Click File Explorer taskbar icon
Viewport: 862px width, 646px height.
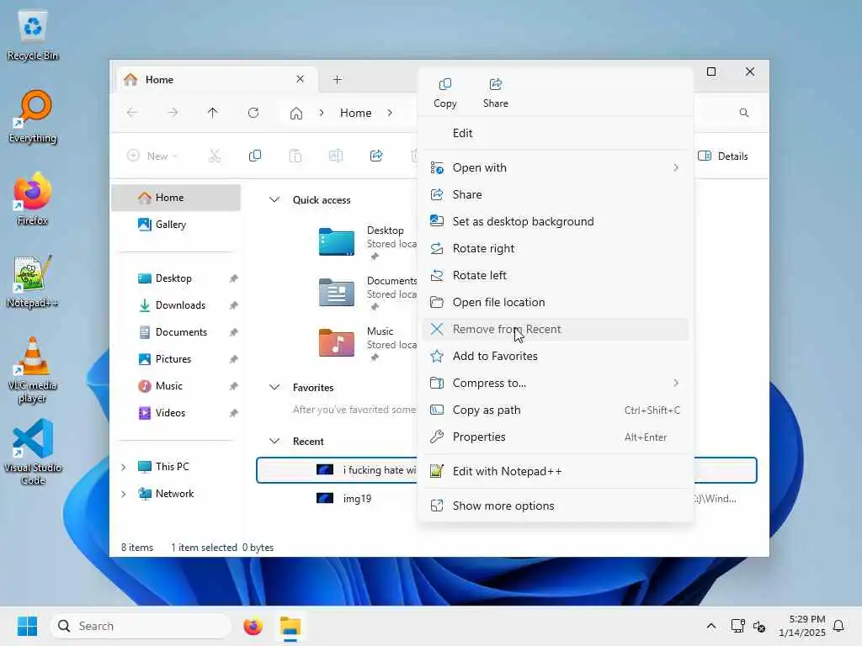tap(290, 626)
